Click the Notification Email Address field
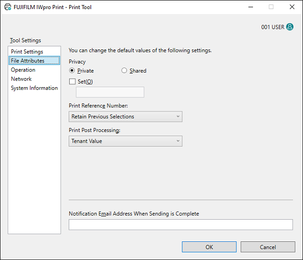Screen dimensions: 303x260 pyautogui.click(x=180, y=225)
